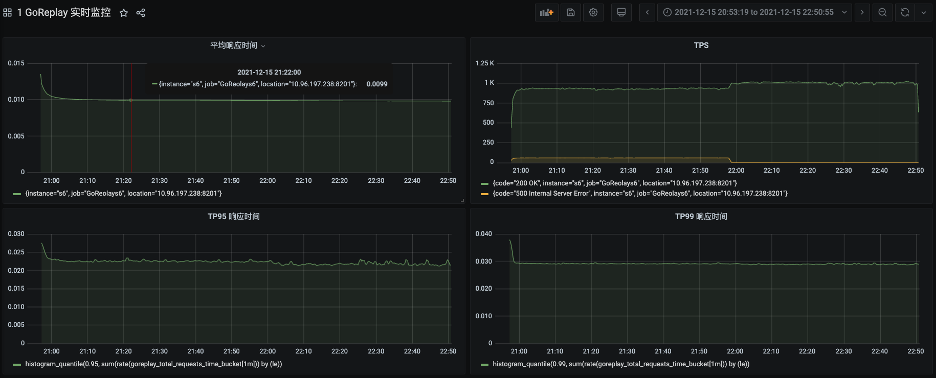
Task: Click the 0.015 label on 平均响应时间 y-axis
Action: (x=16, y=63)
